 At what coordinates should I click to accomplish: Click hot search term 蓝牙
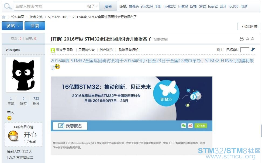223,6
